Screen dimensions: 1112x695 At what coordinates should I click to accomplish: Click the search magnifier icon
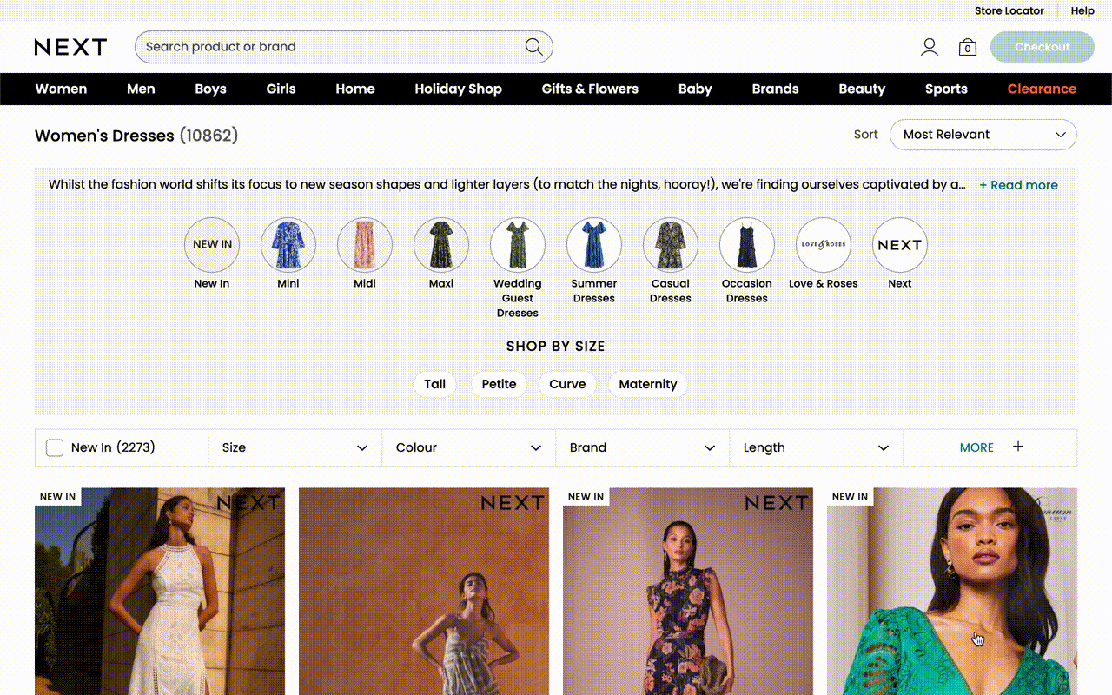[533, 47]
